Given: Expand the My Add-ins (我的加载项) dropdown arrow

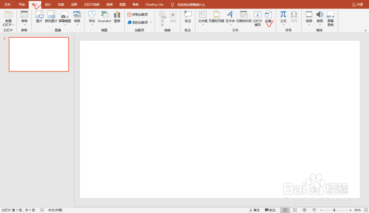Looking at the screenshot, I should pyautogui.click(x=151, y=23).
